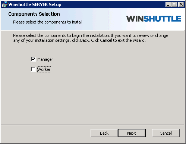The height and width of the screenshot is (144, 186).
Task: Uncheck the Manager component checkbox
Action: tap(33, 59)
